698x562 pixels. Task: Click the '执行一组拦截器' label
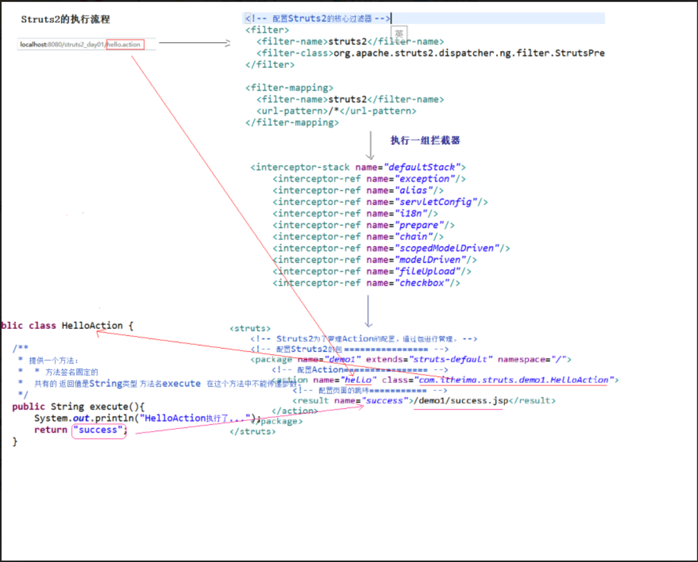tap(425, 140)
